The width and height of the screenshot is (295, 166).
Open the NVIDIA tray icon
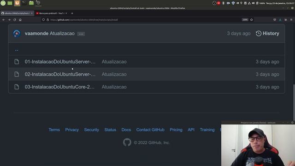click(238, 3)
